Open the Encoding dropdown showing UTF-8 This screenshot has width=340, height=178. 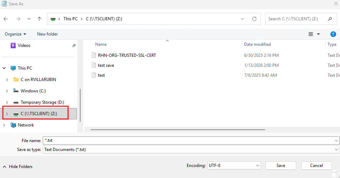pos(234,166)
